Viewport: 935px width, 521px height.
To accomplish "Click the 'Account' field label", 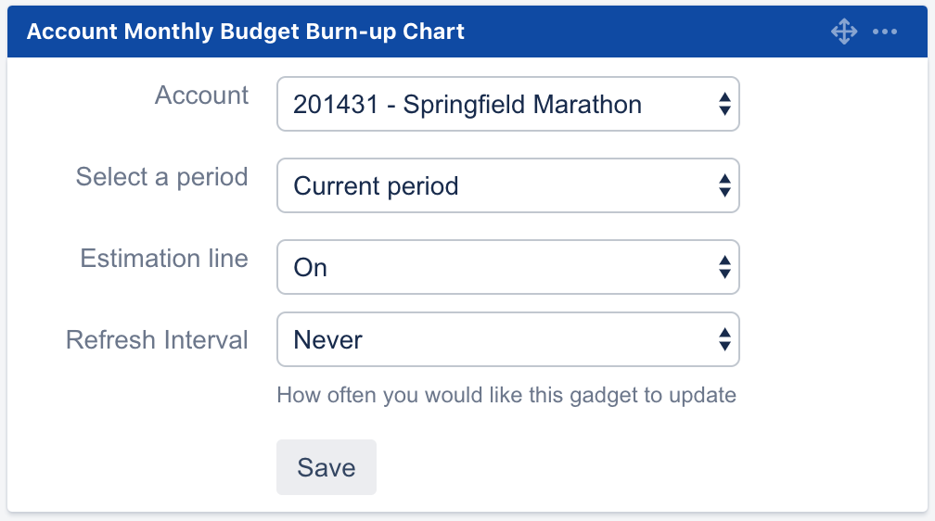I will coord(201,95).
